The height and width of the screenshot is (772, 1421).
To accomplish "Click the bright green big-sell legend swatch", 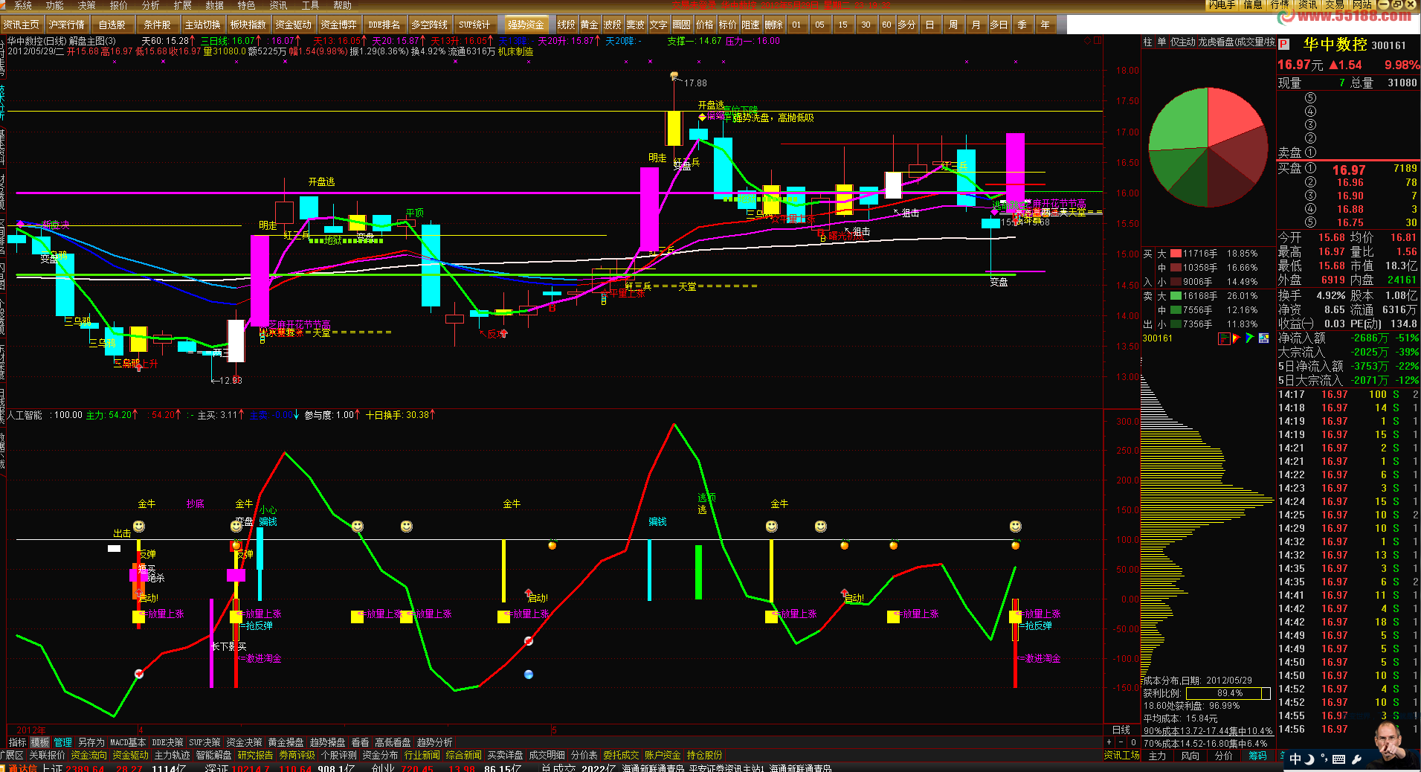I will tap(1176, 296).
